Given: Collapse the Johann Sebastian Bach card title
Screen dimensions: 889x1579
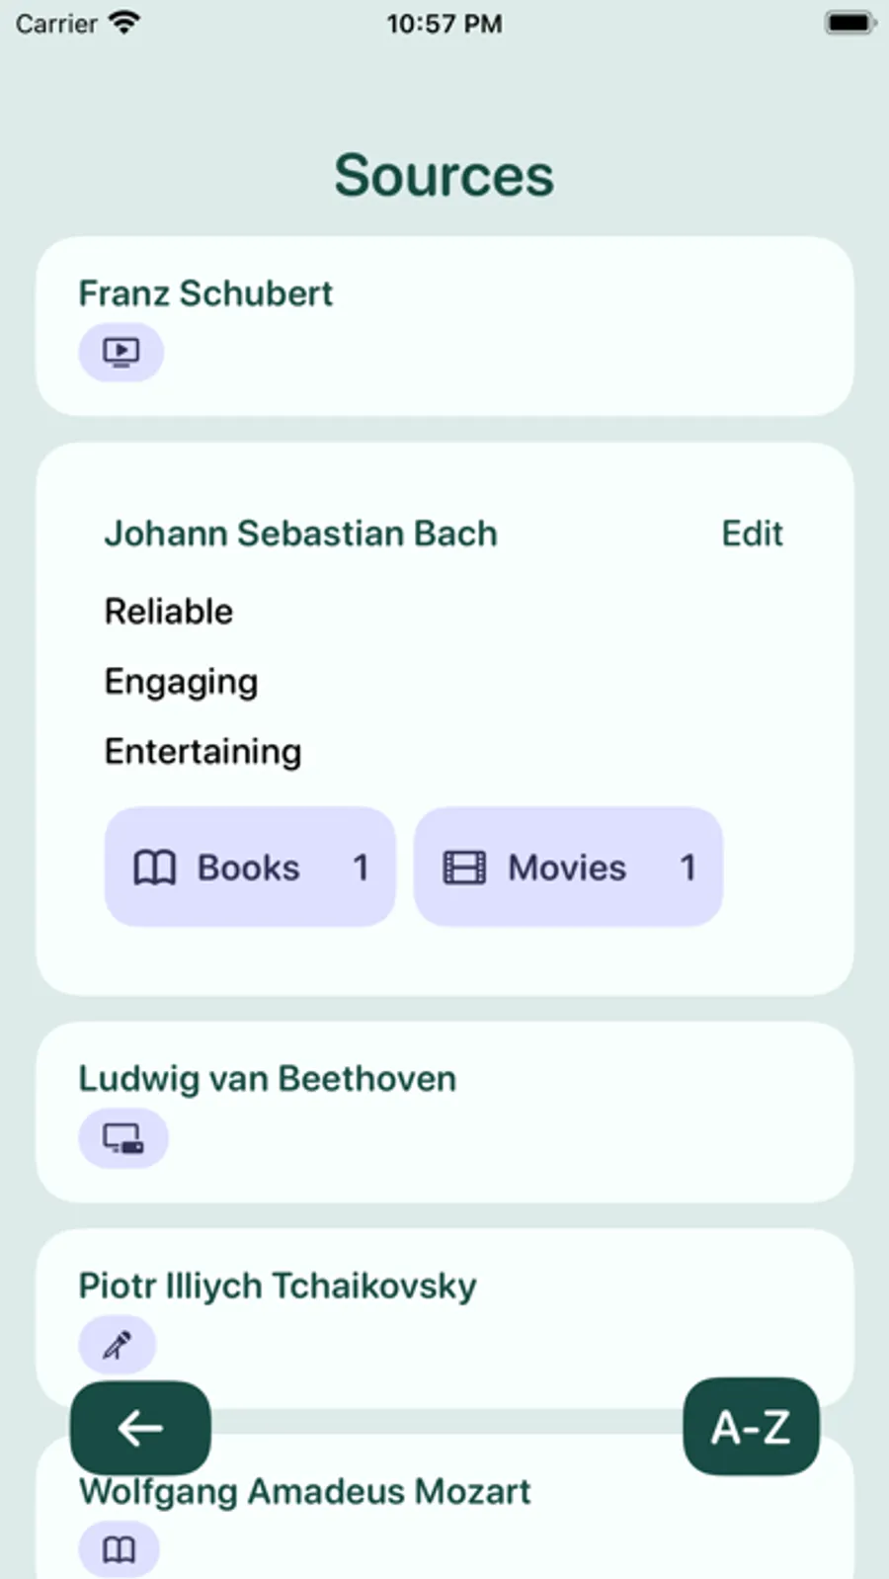Looking at the screenshot, I should pyautogui.click(x=301, y=534).
